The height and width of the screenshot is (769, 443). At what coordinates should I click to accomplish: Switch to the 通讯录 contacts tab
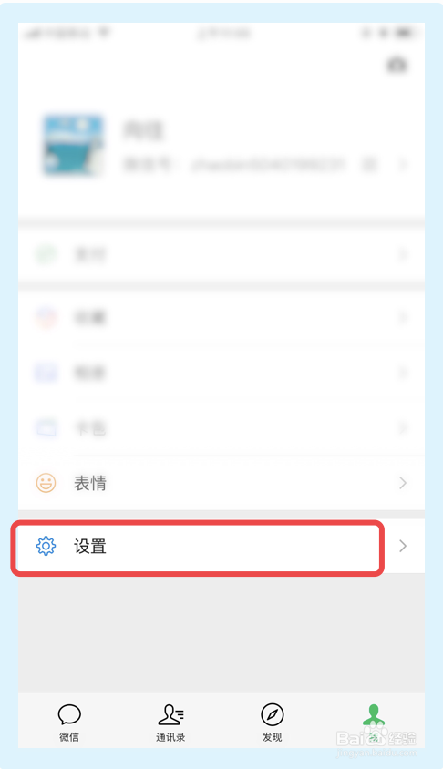(170, 723)
